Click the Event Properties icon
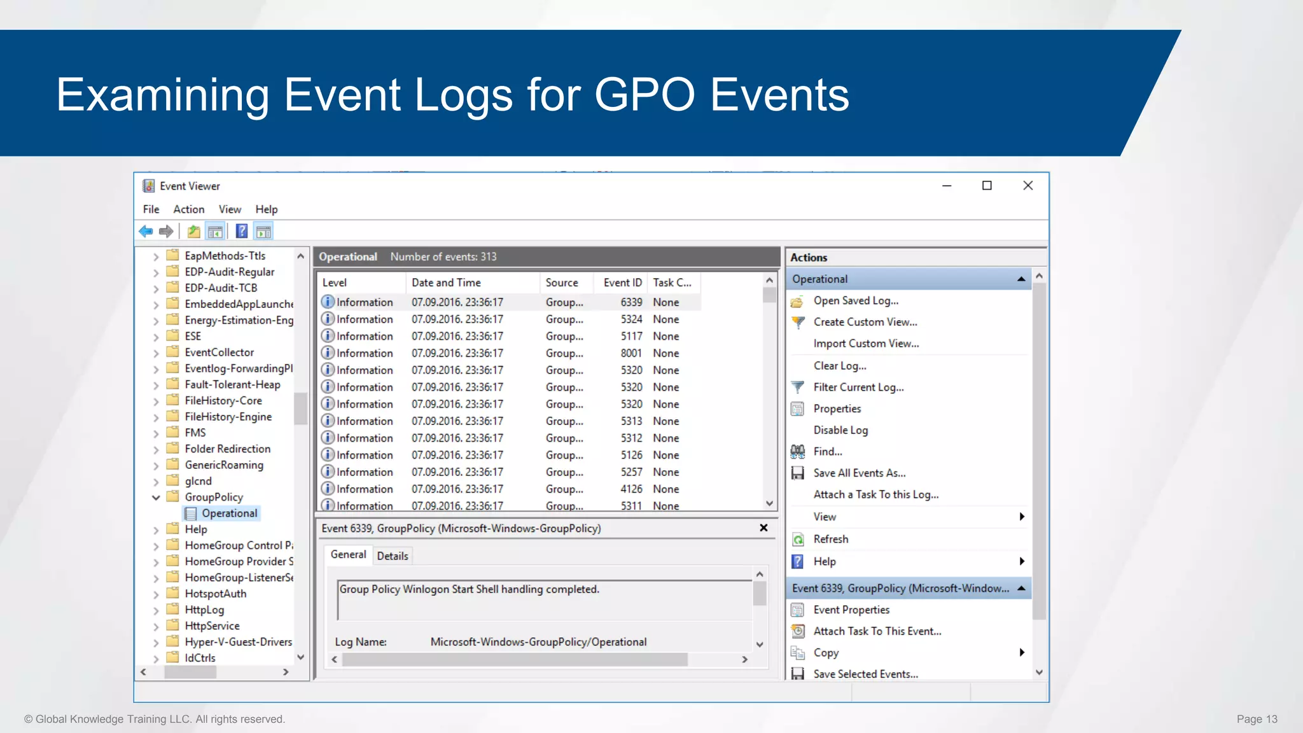This screenshot has width=1303, height=733. click(797, 610)
